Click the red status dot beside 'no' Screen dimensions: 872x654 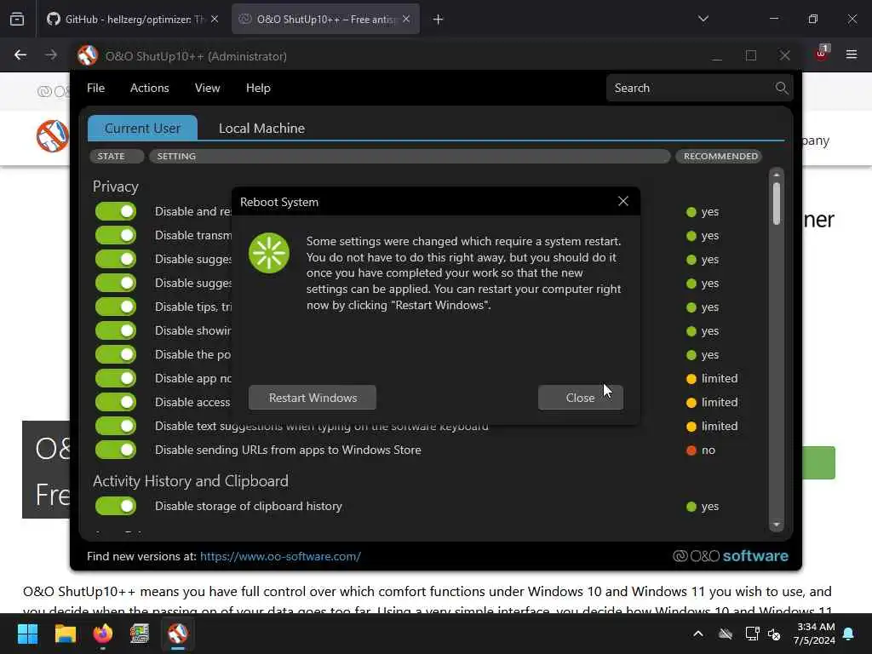tap(691, 450)
